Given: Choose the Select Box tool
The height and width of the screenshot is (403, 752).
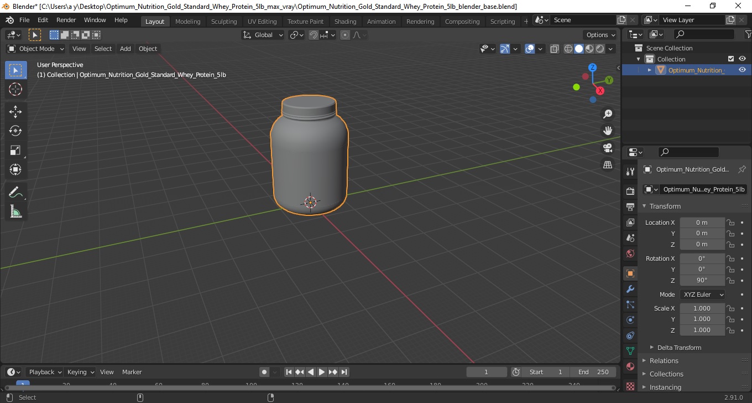Looking at the screenshot, I should pyautogui.click(x=15, y=70).
